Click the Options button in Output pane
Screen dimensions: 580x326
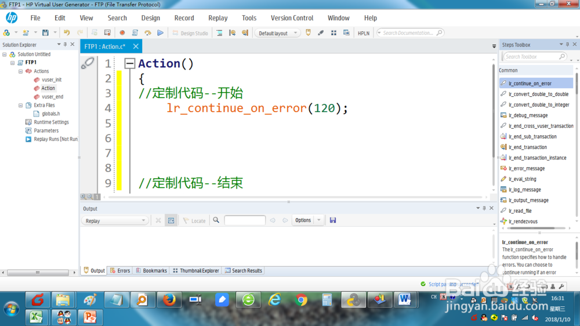(303, 220)
